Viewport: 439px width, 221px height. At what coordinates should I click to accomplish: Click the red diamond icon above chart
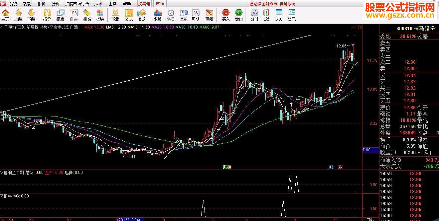[354, 27]
